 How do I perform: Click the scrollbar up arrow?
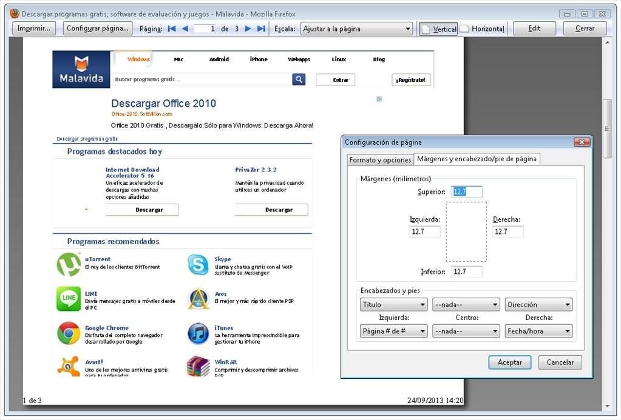pyautogui.click(x=608, y=42)
